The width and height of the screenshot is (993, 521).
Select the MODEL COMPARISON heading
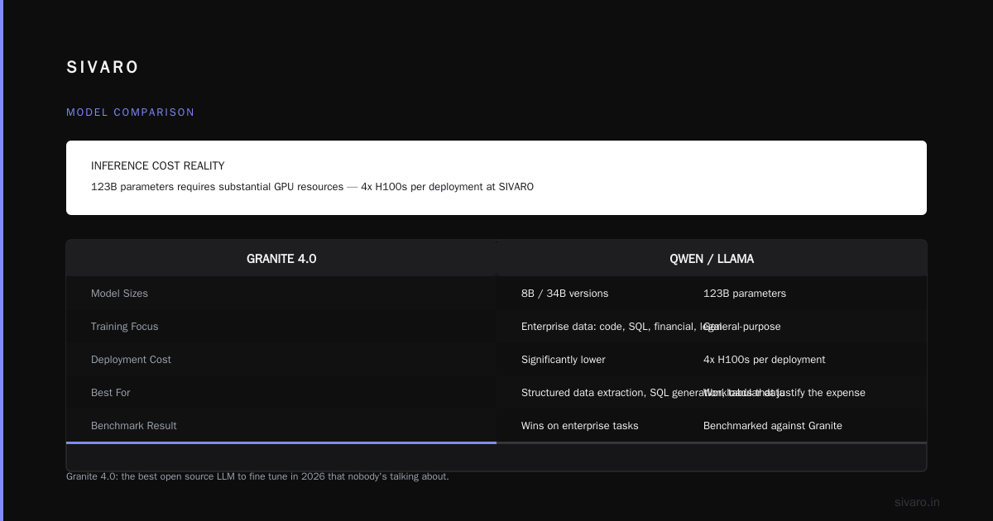click(131, 112)
